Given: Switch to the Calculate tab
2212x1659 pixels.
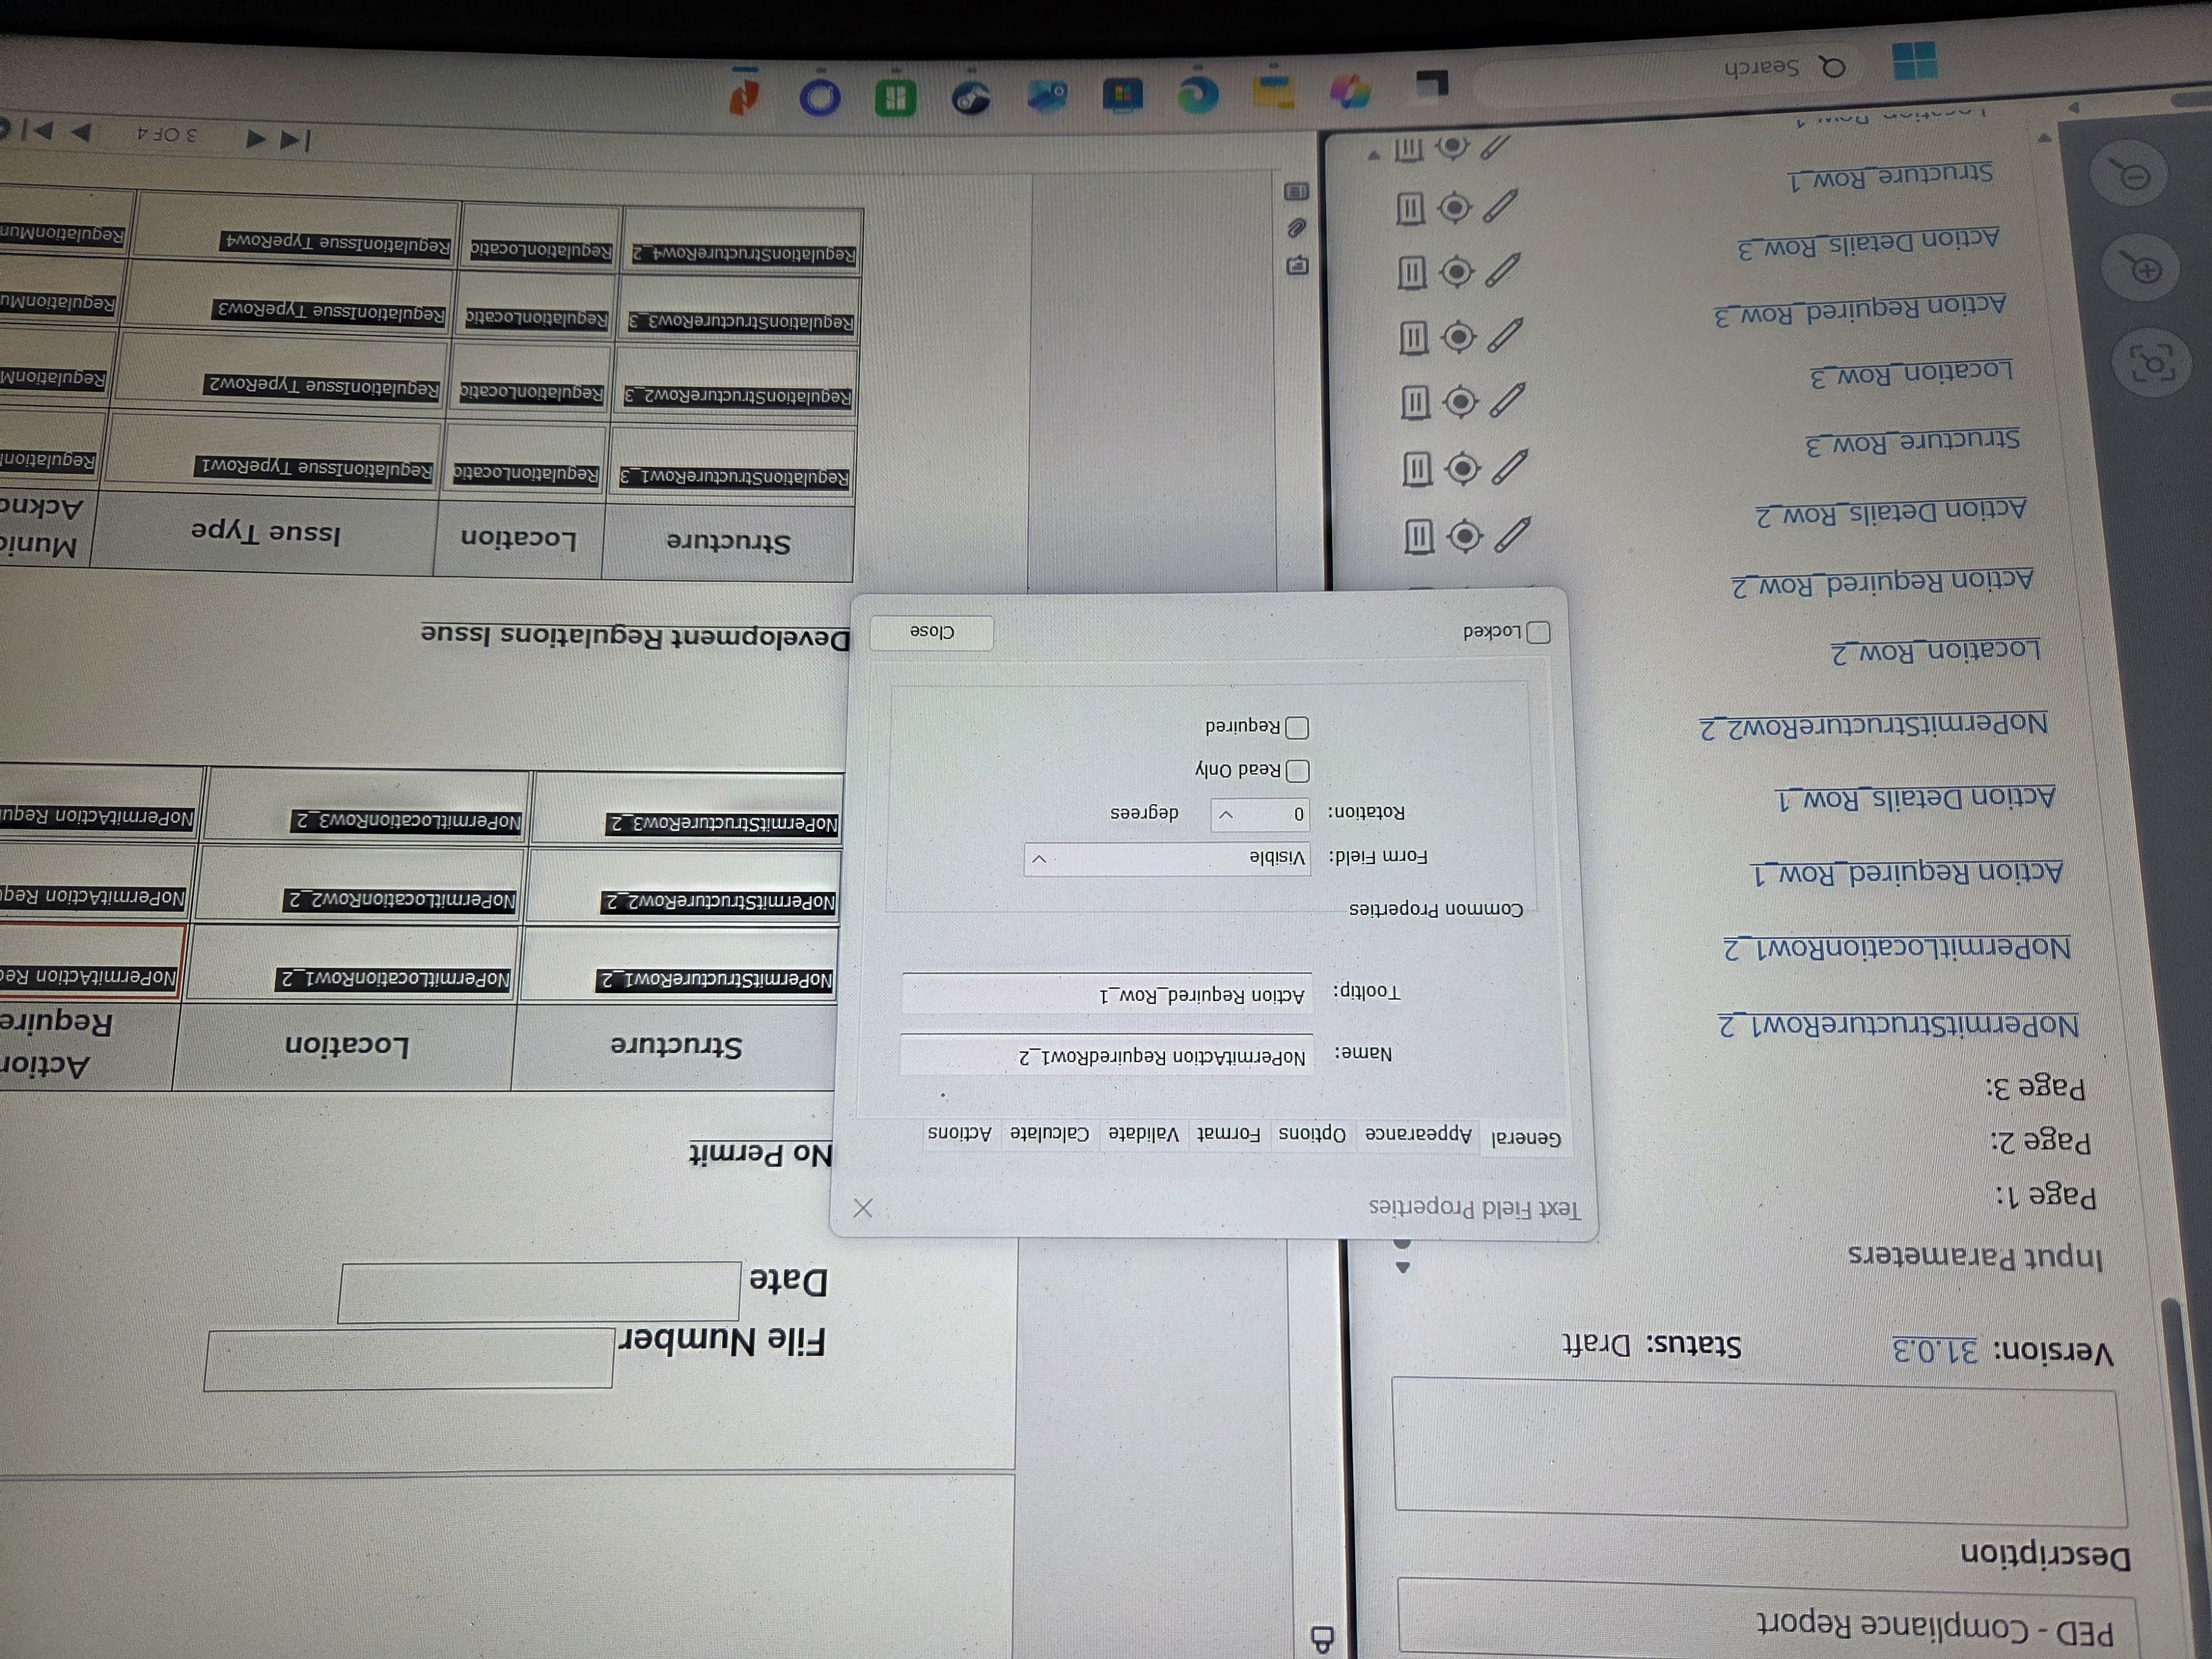Looking at the screenshot, I should click(1049, 1133).
